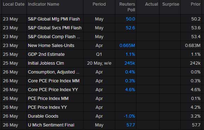
Task: Click the 3.2% prior for Durable Goods
Action: pos(196,116)
